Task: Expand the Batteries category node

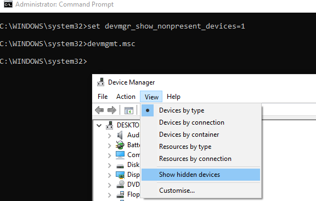Action: pyautogui.click(x=109, y=146)
